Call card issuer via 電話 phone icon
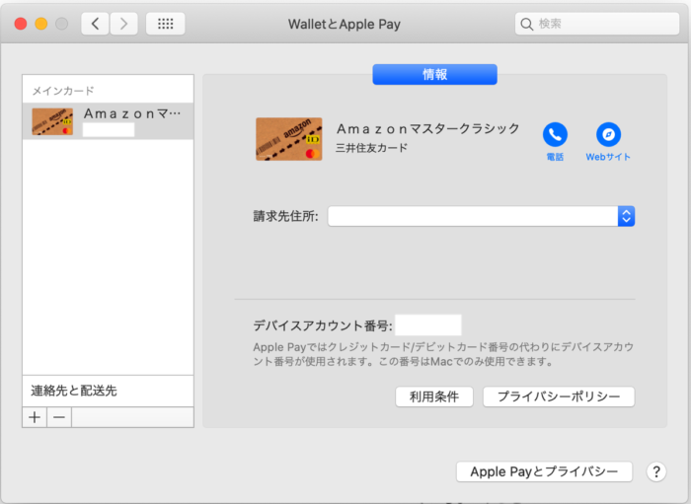The width and height of the screenshot is (691, 504). tap(555, 134)
